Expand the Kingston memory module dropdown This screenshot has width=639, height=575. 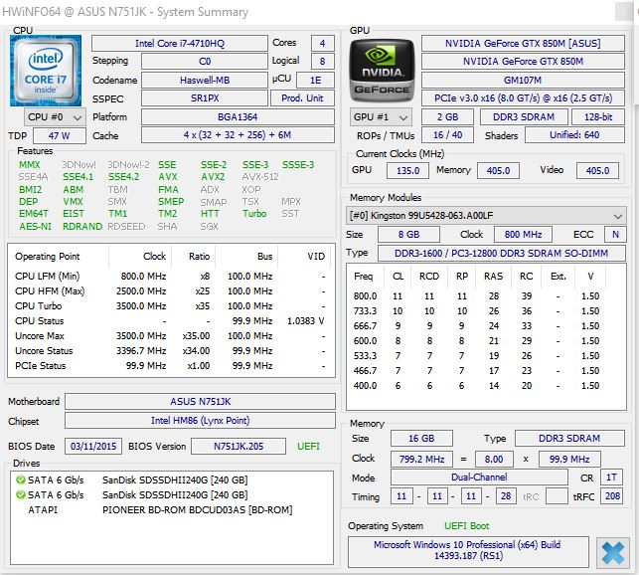(x=486, y=216)
